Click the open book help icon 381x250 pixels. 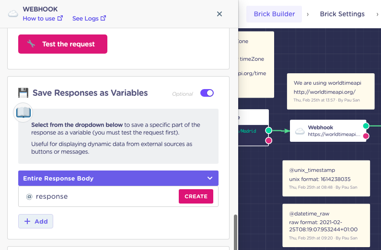pyautogui.click(x=23, y=113)
